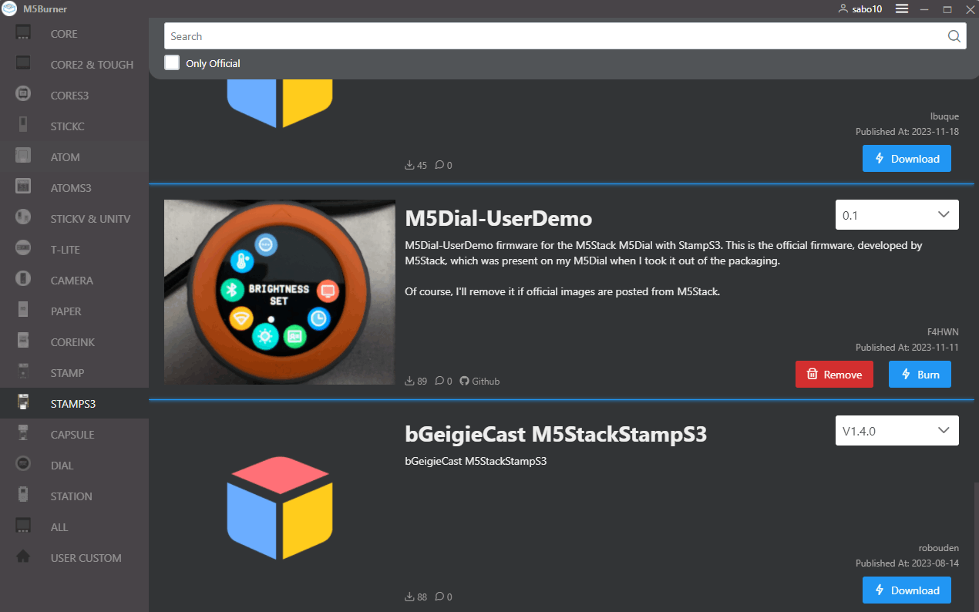The height and width of the screenshot is (612, 979).
Task: Select the CORE2 & TOUGH device icon
Action: point(23,64)
